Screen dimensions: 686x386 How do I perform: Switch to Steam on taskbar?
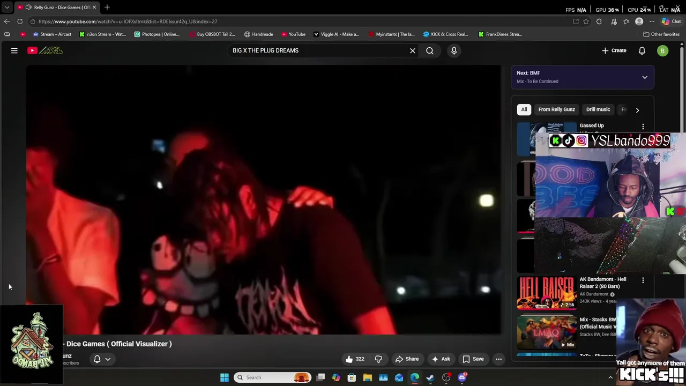tap(430, 377)
